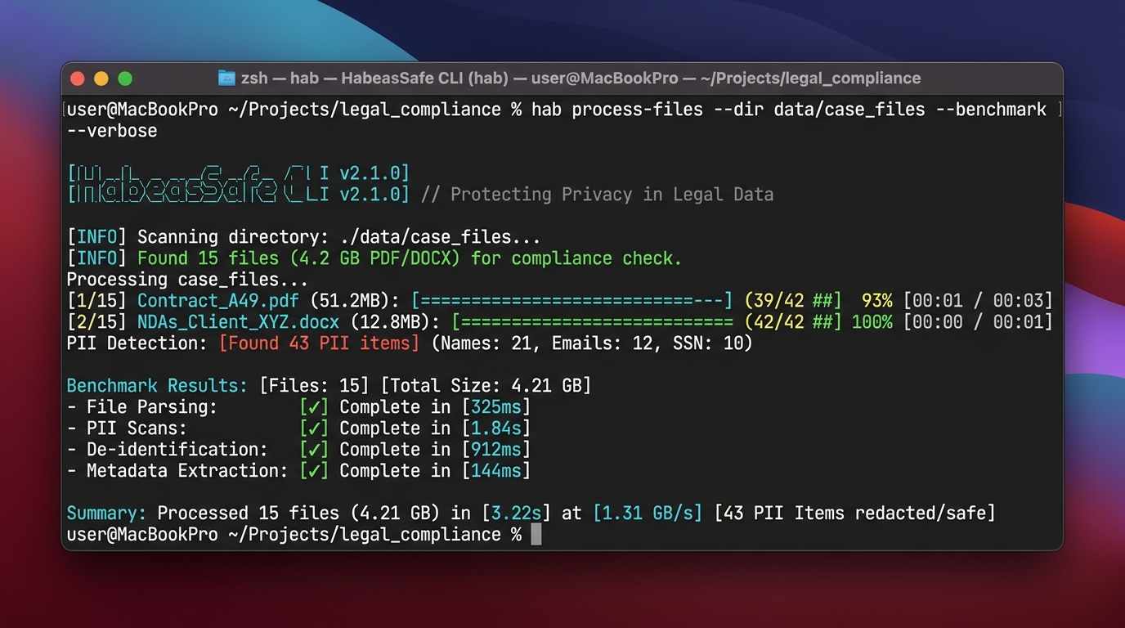Click the "--verbose" flag in the command
The height and width of the screenshot is (628, 1125).
112,130
